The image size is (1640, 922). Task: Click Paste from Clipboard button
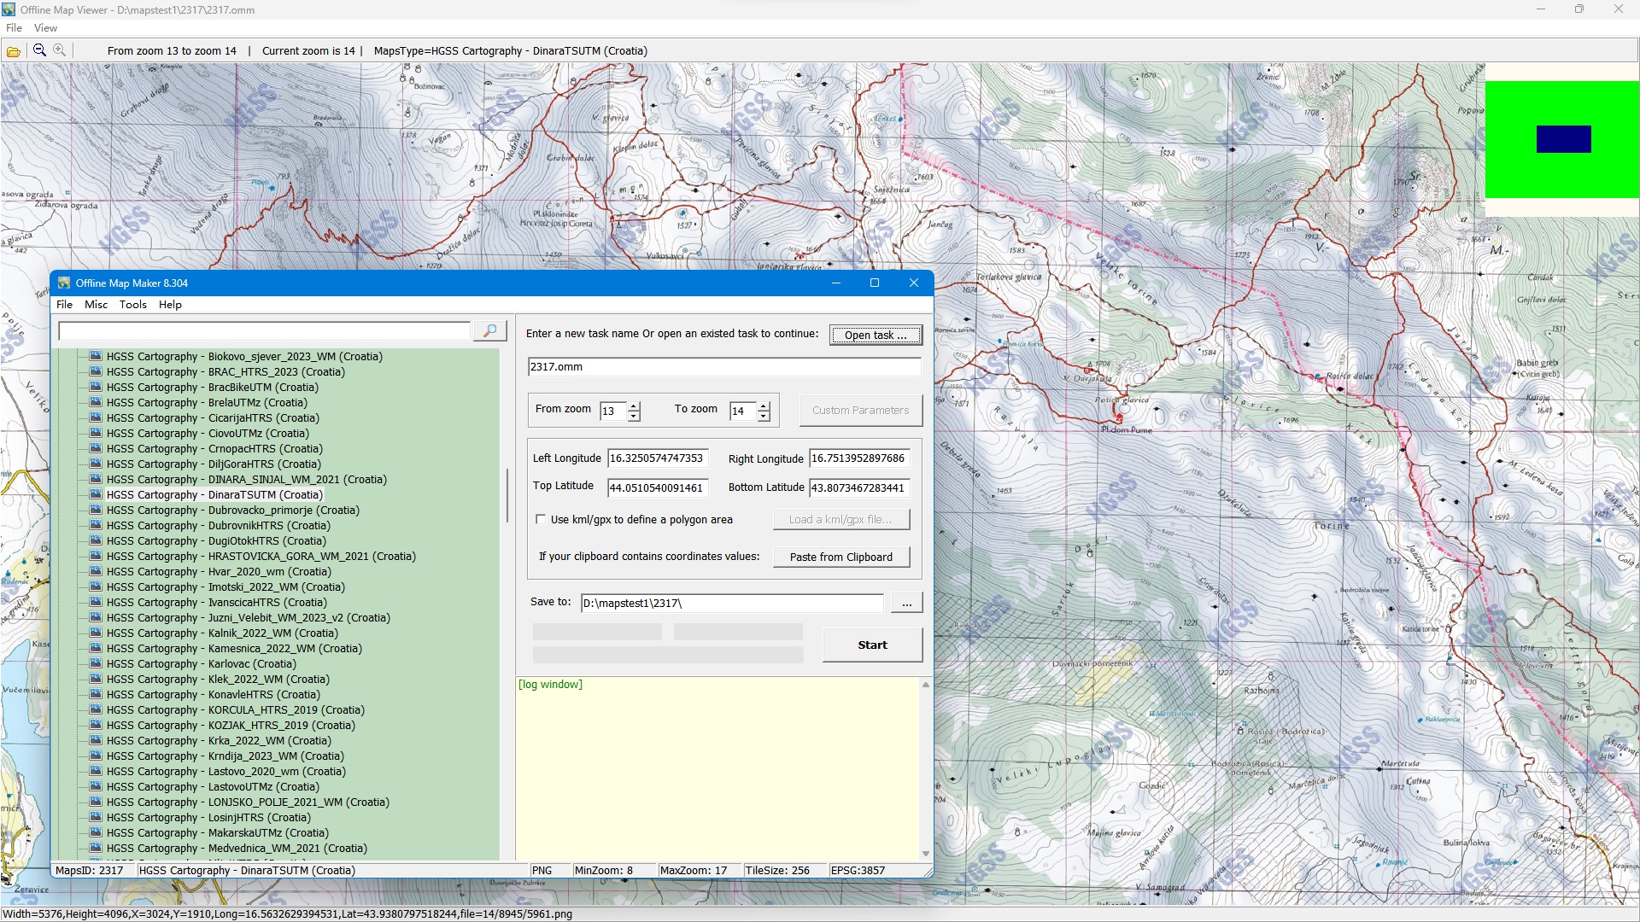[x=840, y=557]
